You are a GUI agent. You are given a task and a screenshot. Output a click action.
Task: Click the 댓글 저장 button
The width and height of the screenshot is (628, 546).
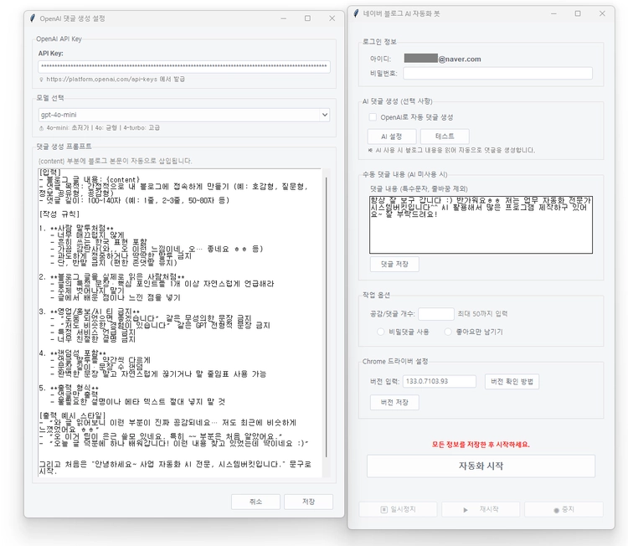tap(394, 264)
